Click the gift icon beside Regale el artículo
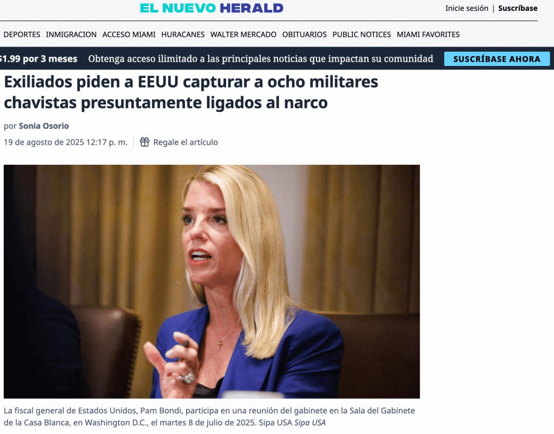Image resolution: width=554 pixels, height=434 pixels. coord(144,142)
